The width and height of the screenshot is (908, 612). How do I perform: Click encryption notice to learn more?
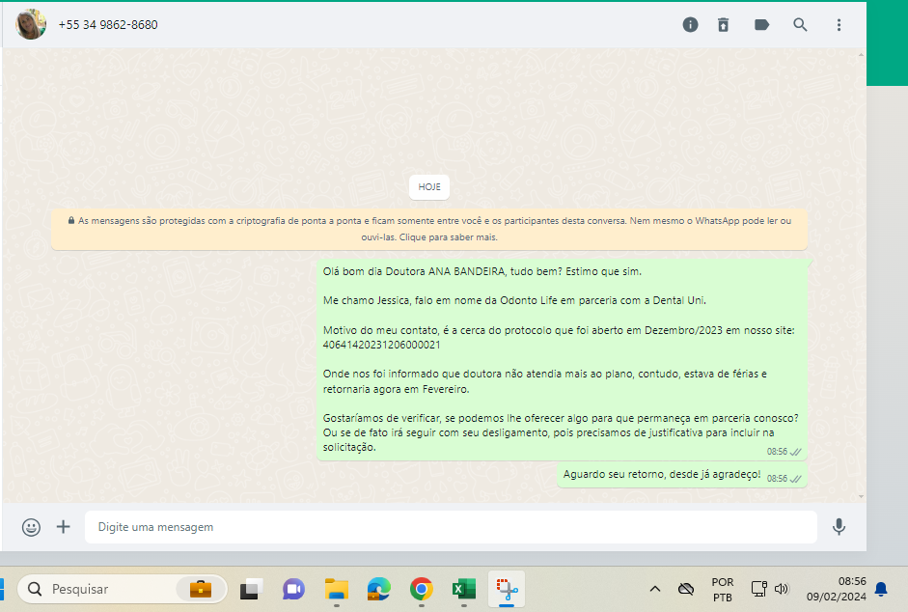point(429,229)
